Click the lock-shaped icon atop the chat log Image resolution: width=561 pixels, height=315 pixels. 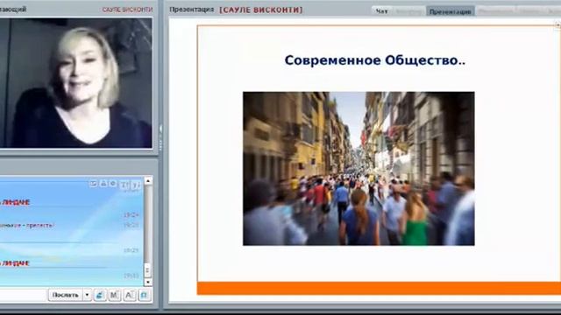pos(103,184)
